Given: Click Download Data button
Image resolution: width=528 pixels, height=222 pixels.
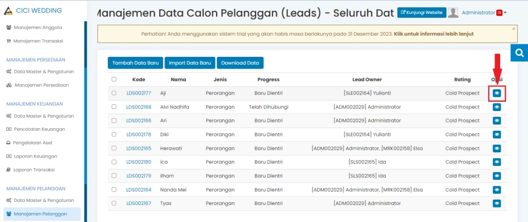Looking at the screenshot, I should (x=240, y=63).
